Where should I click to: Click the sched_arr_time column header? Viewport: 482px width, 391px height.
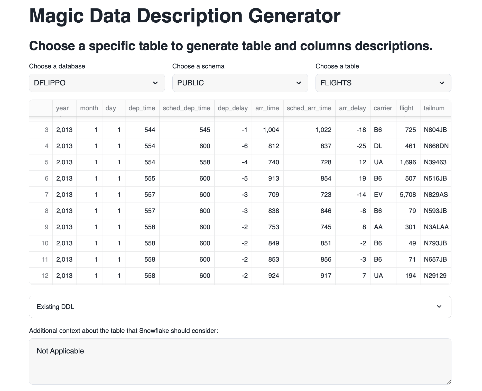coord(309,108)
